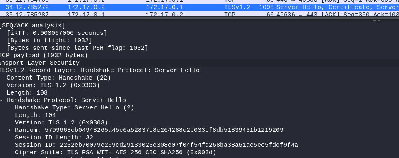Select the Session ID Length: 32 line
This screenshot has height=158, width=399.
54,138
